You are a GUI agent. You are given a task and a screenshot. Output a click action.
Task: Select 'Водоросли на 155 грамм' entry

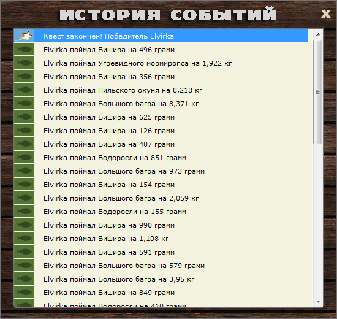pyautogui.click(x=161, y=212)
